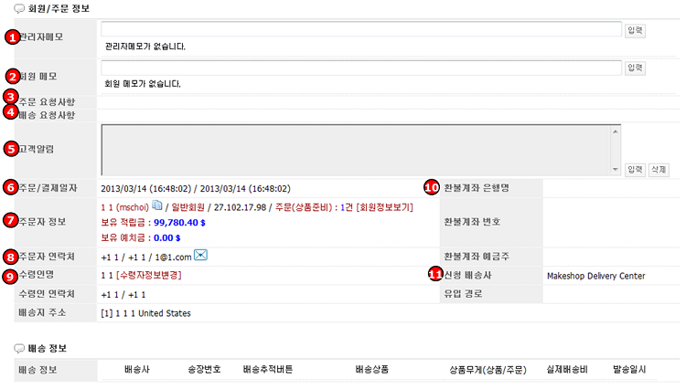Click inside the 고객알림 text area
The width and height of the screenshot is (686, 389).
tap(355, 149)
